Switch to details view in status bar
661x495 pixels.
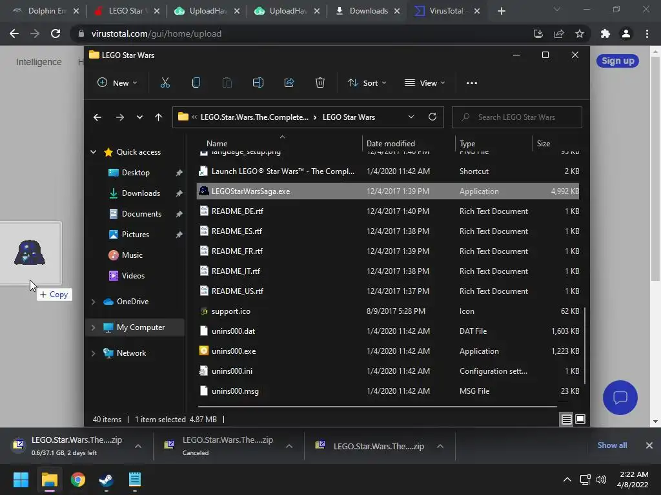(x=566, y=419)
